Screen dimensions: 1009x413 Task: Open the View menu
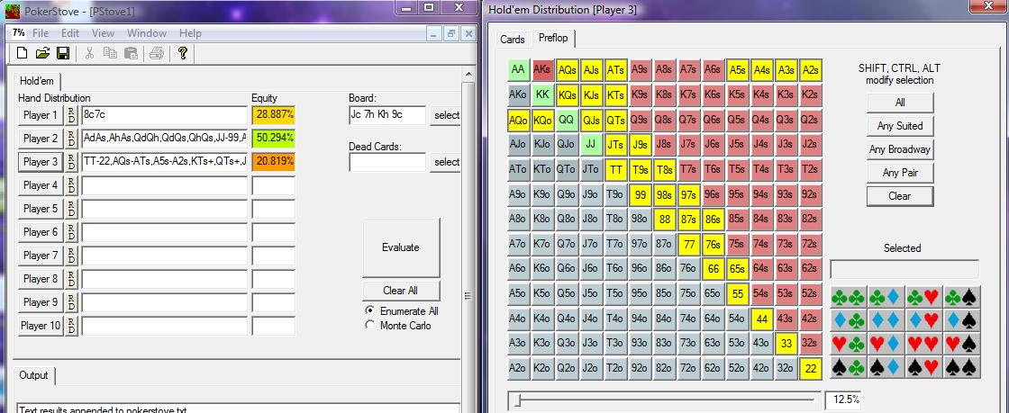(103, 32)
